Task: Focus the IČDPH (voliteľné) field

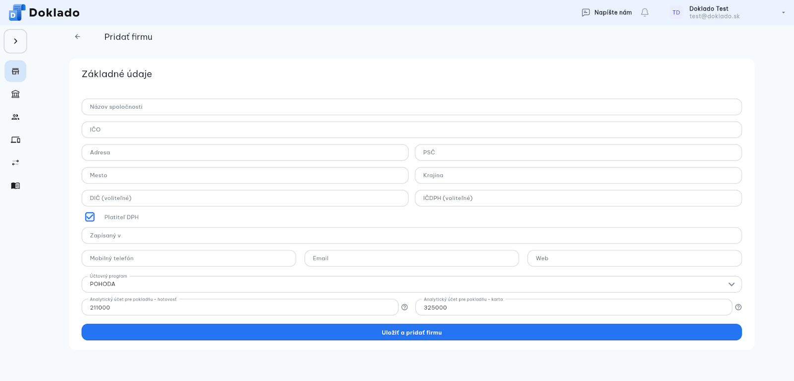Action: point(578,198)
